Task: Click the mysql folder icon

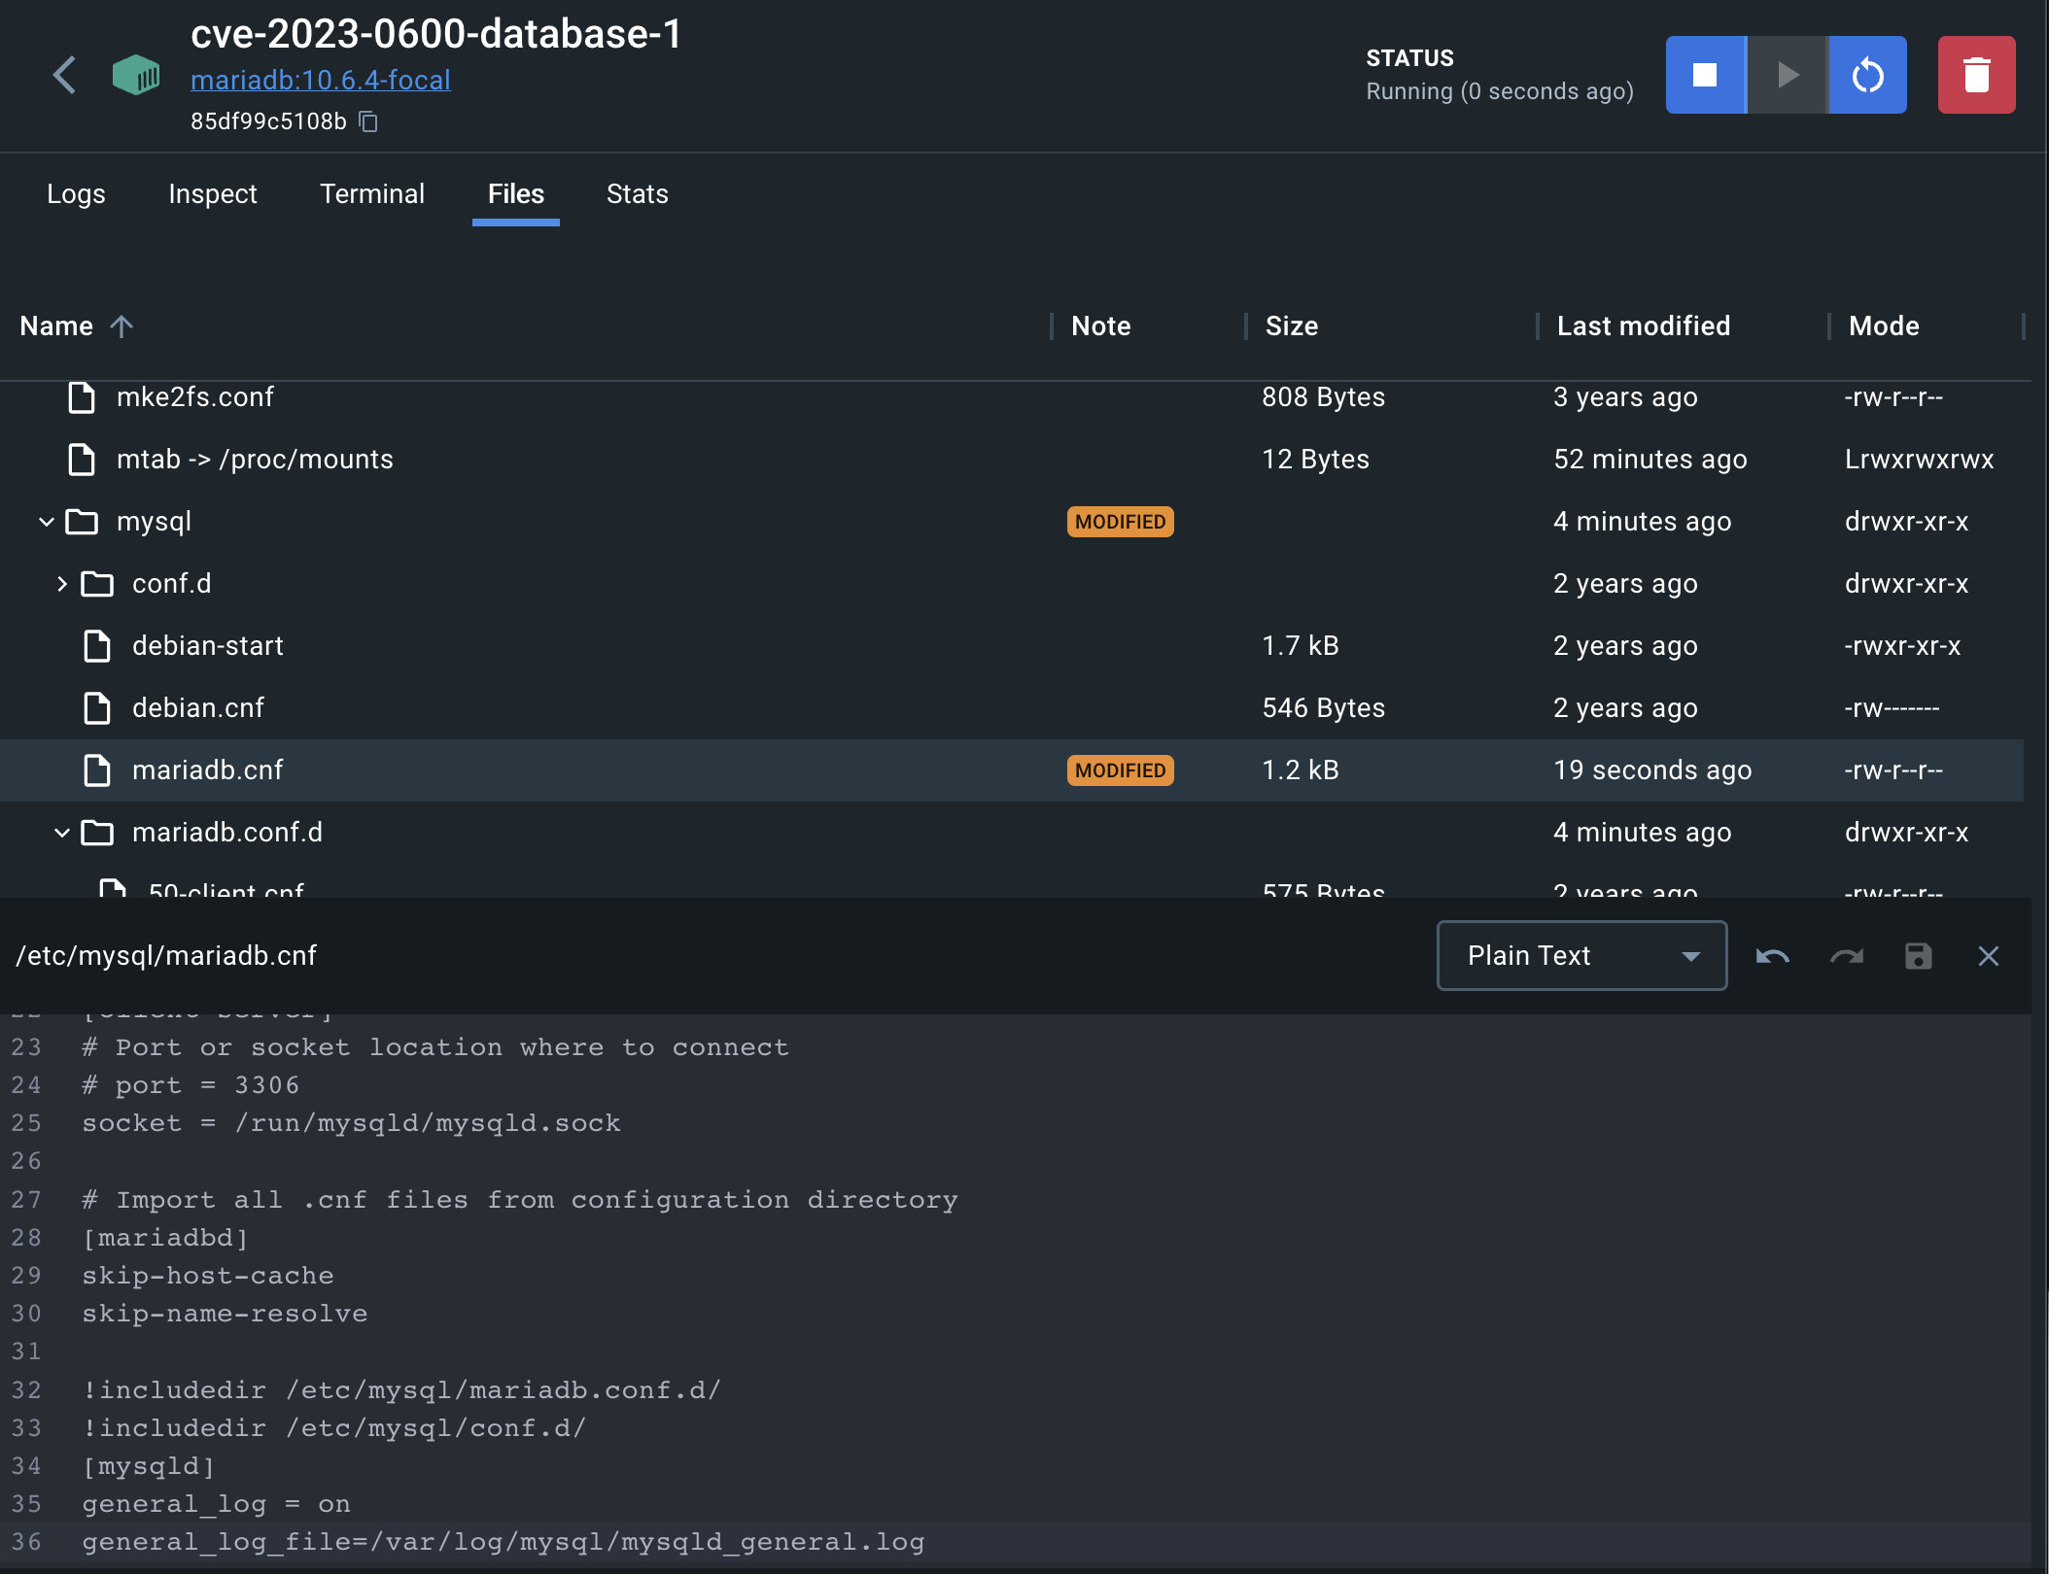Action: pos(82,522)
